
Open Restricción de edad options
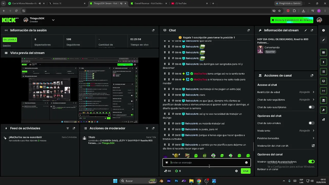[286, 92]
